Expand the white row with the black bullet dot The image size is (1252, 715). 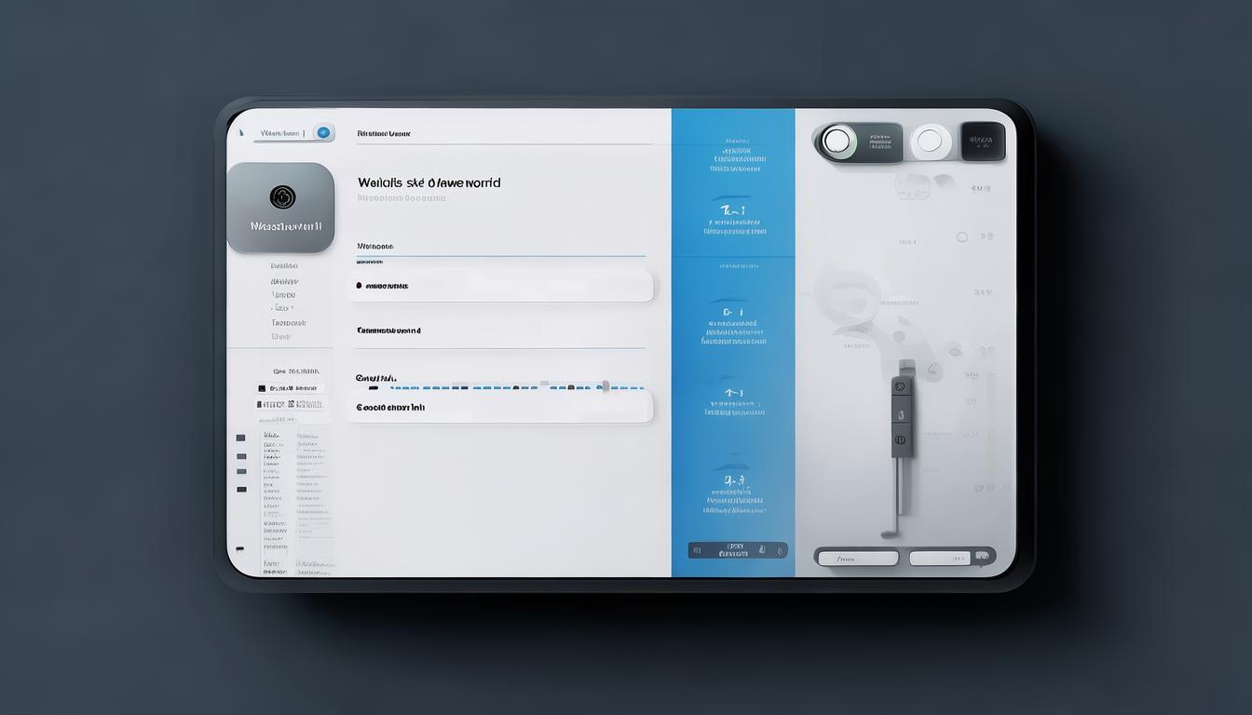tap(501, 287)
